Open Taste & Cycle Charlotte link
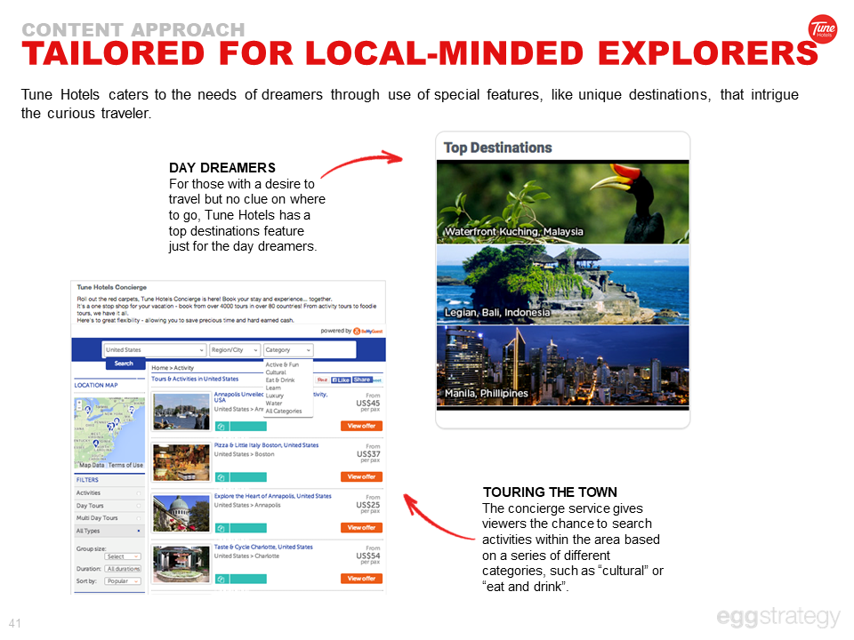Viewport: 854px width, 640px height. (263, 547)
